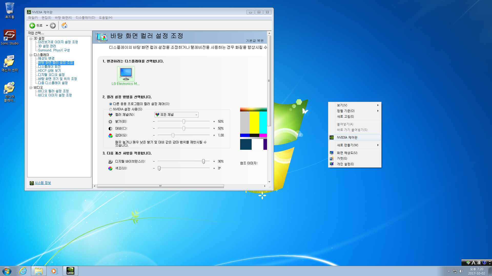Viewport: 492px width, 276px height.
Task: Click the 감마 gamma slider handle
Action: pos(173,135)
